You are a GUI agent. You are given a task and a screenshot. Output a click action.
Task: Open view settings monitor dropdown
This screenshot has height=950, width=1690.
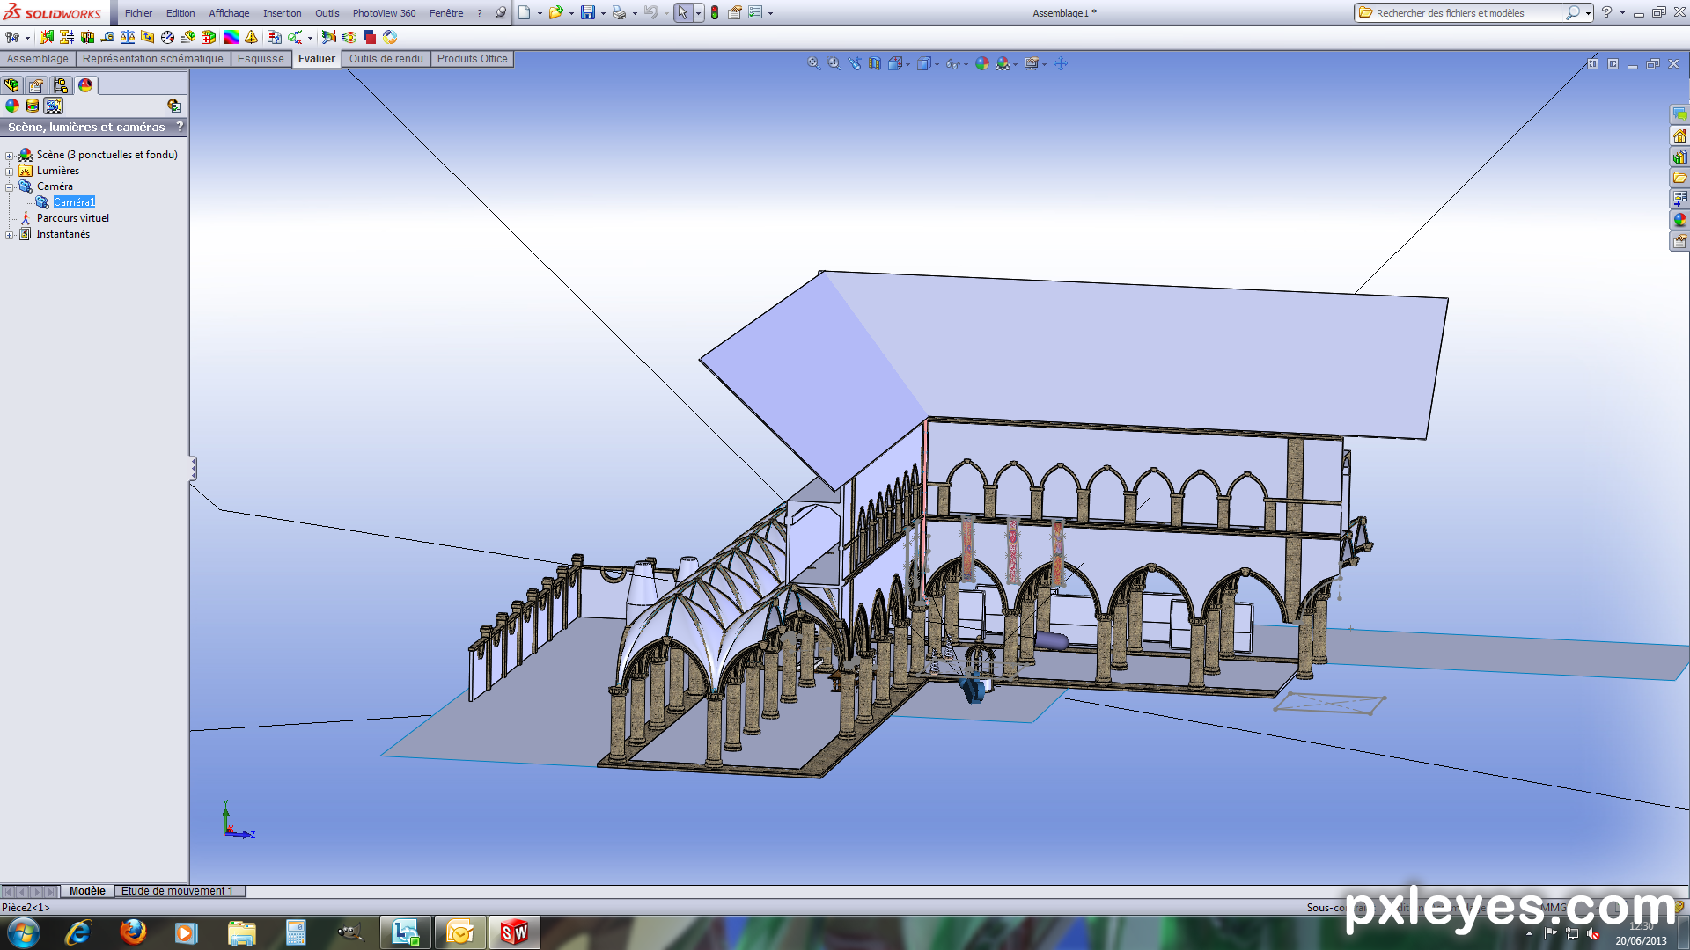click(x=1044, y=64)
